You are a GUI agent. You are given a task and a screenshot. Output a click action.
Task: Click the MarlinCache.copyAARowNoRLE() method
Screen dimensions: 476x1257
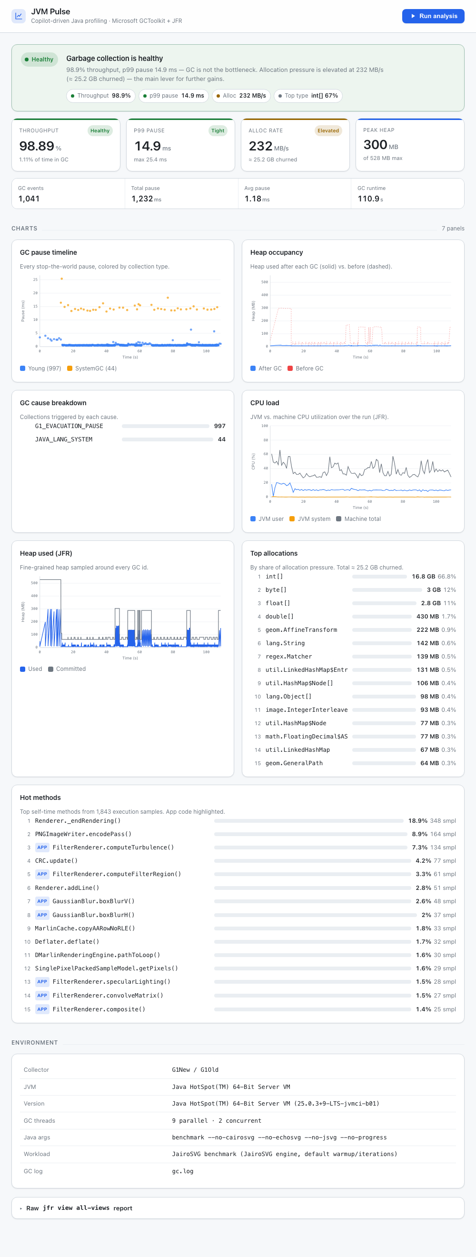[x=85, y=928]
